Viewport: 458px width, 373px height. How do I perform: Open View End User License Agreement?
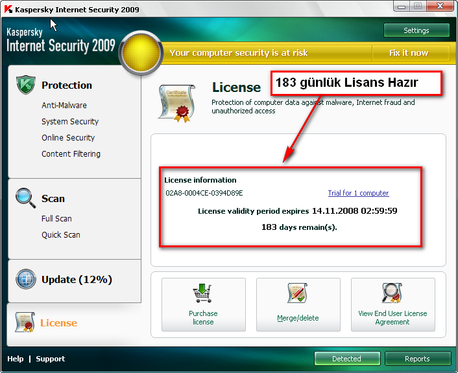point(393,304)
